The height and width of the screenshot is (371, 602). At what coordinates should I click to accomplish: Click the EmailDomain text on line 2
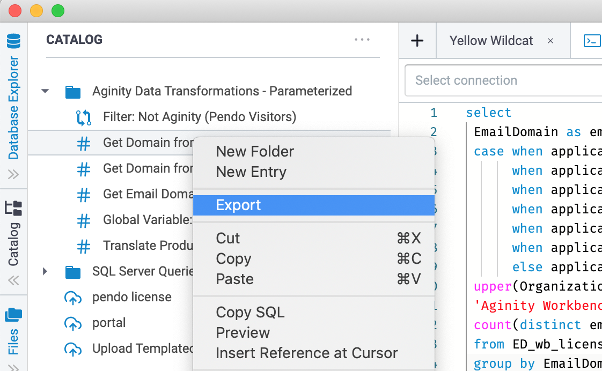(x=516, y=132)
